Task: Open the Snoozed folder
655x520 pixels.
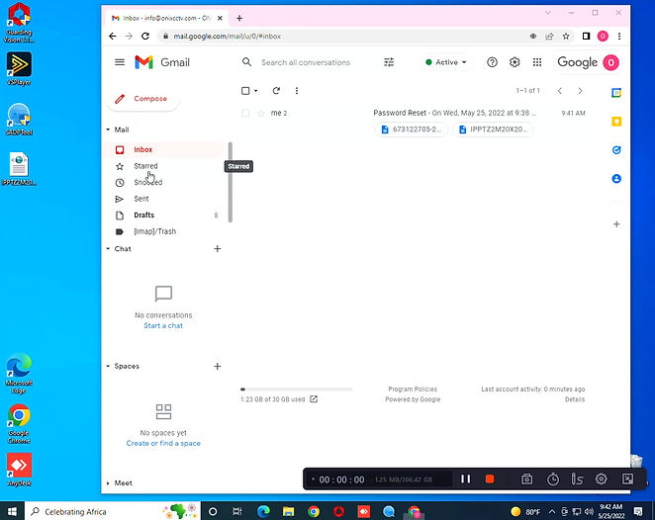Action: [x=164, y=182]
